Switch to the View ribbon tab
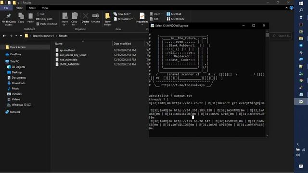308x173 pixels. point(45,8)
